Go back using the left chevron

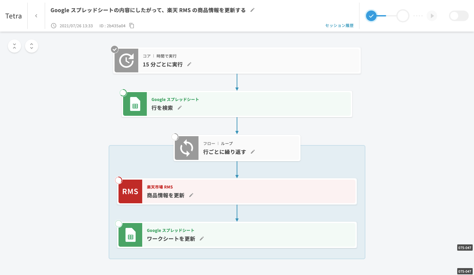pyautogui.click(x=36, y=16)
